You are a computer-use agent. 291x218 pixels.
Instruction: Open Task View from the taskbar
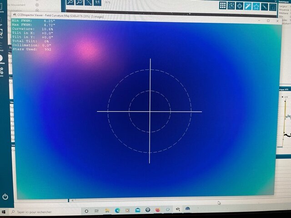tap(96, 211)
